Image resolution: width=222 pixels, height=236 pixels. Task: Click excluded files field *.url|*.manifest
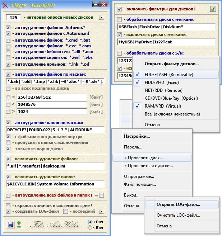point(55,166)
